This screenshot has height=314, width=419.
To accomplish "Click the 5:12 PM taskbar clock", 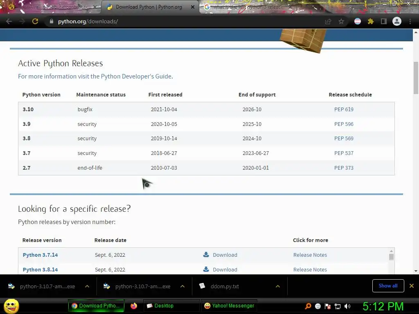I will [383, 306].
